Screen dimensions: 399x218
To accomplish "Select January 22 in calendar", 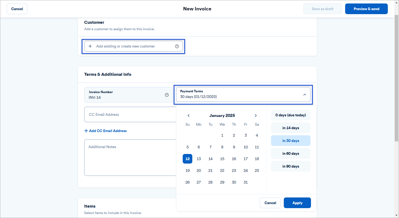I will pyautogui.click(x=222, y=171).
